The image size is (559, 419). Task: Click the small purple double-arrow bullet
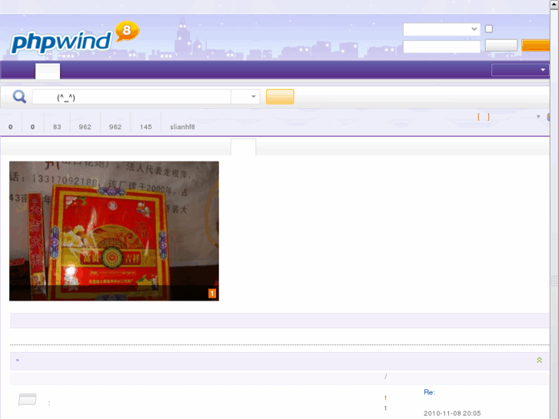(x=18, y=360)
